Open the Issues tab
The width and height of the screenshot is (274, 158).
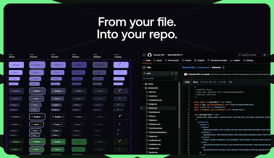tap(158, 60)
